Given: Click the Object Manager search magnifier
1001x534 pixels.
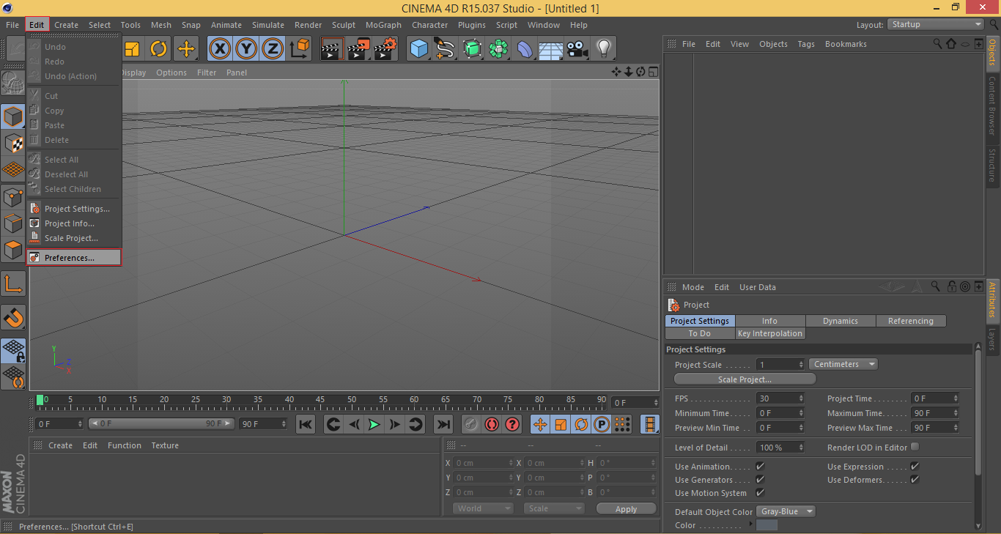Looking at the screenshot, I should (937, 44).
